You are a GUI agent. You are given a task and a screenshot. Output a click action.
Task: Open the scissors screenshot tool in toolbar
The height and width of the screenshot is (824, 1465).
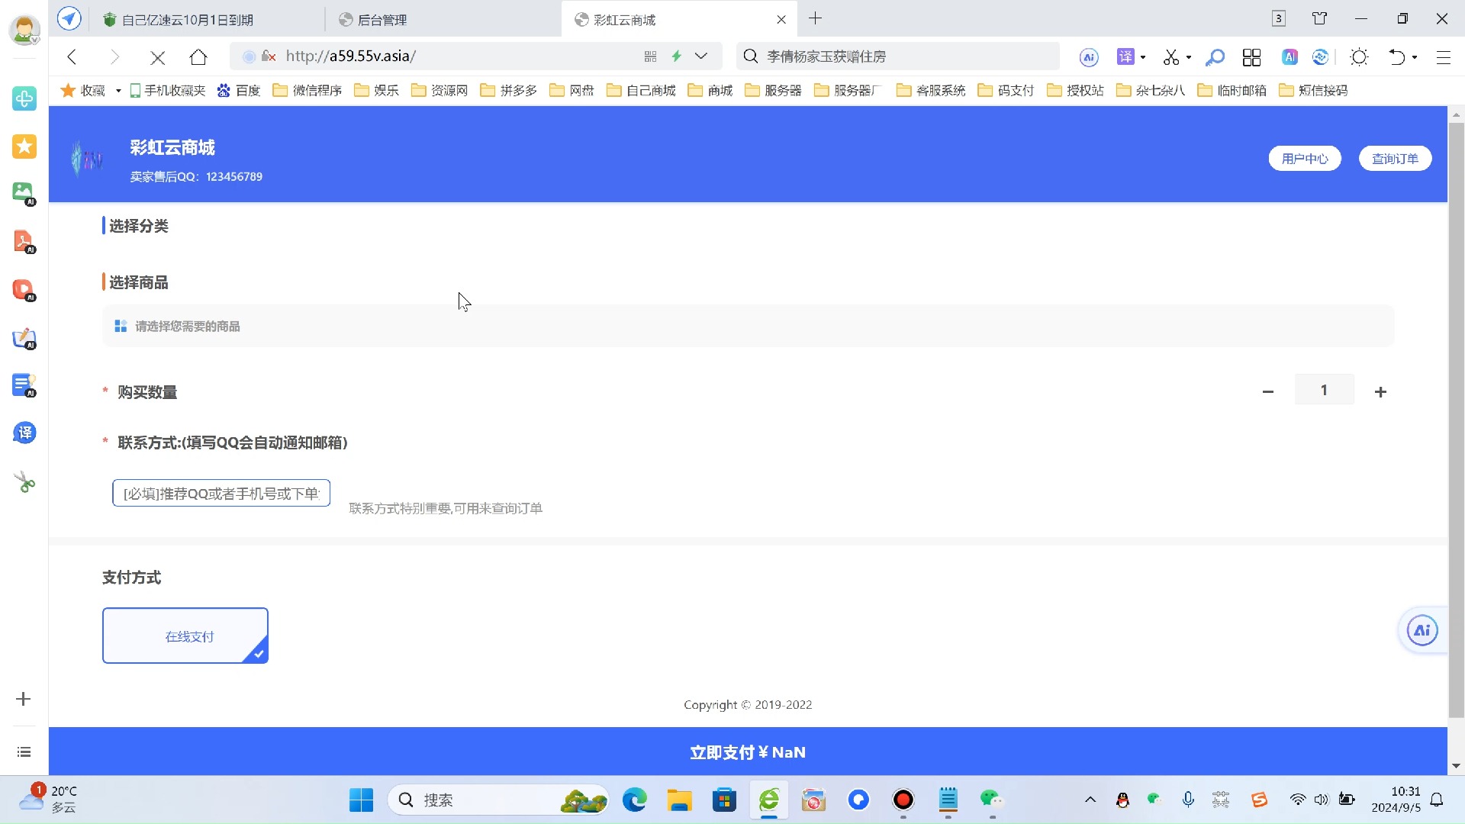pos(1170,56)
